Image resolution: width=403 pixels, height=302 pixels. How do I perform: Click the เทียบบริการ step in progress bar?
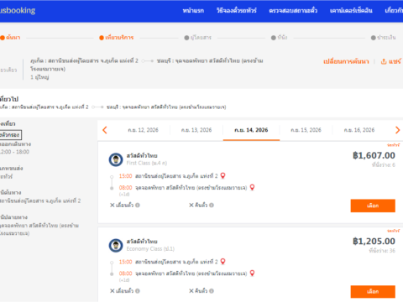coord(117,38)
